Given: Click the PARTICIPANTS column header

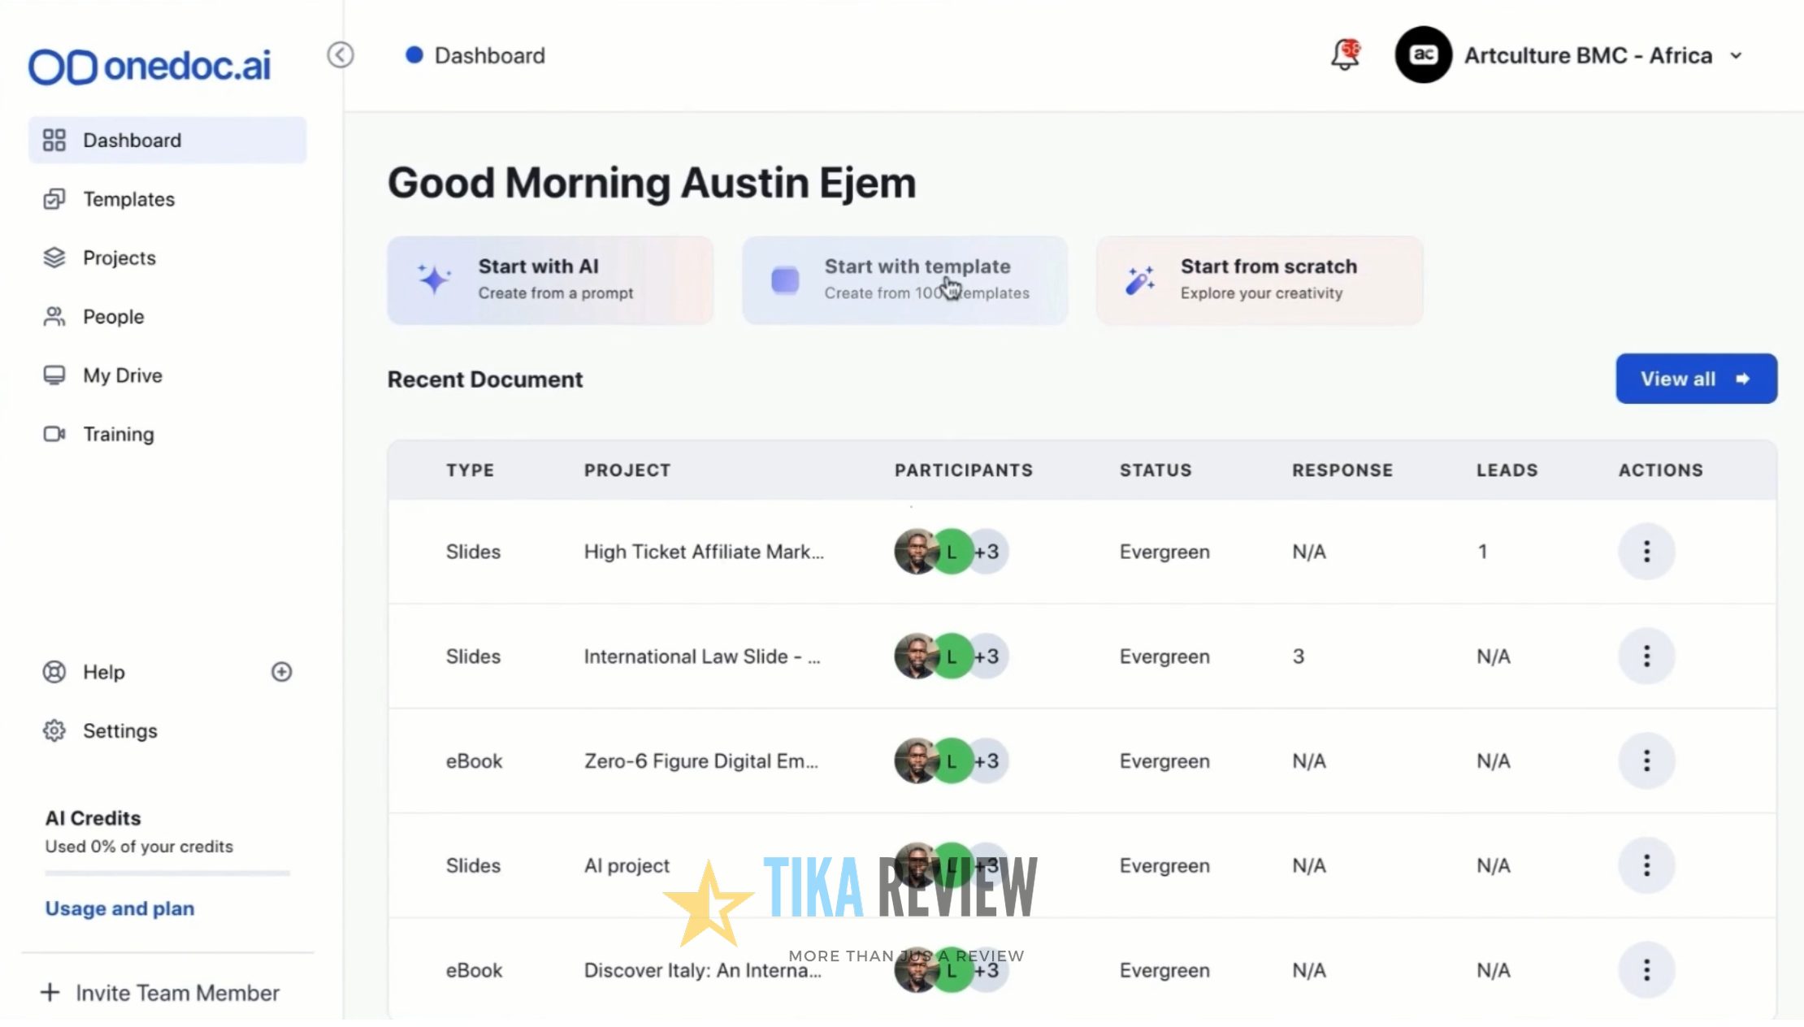Looking at the screenshot, I should click(x=964, y=470).
